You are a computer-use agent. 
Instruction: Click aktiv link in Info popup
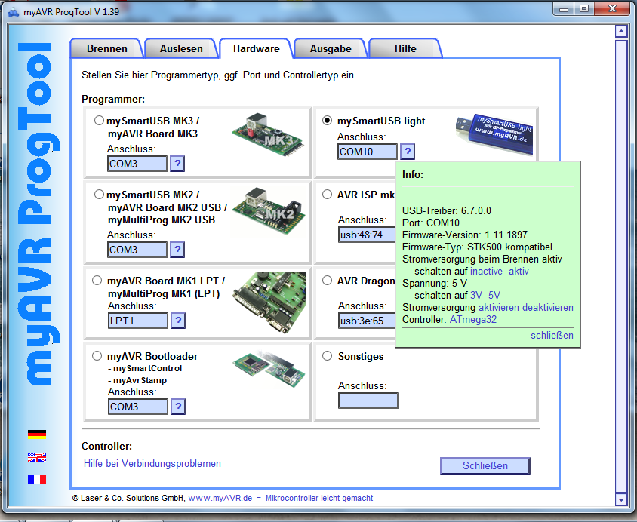[519, 271]
